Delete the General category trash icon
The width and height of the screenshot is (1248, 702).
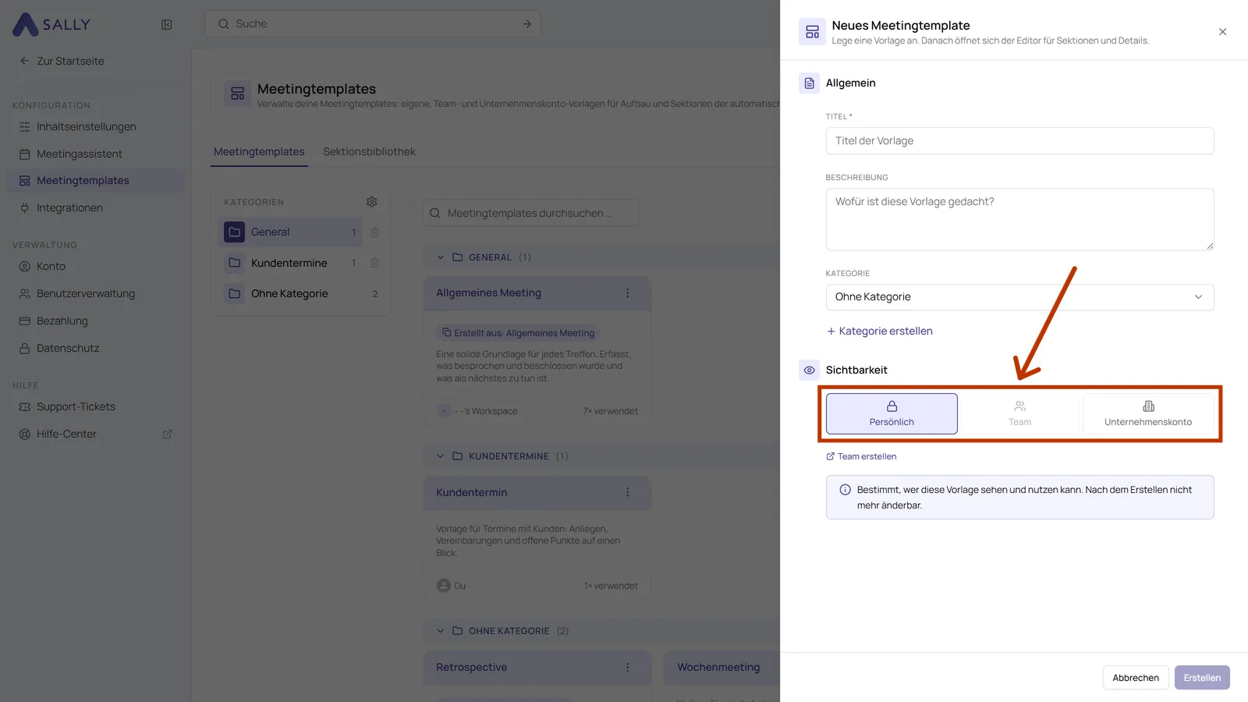(375, 232)
